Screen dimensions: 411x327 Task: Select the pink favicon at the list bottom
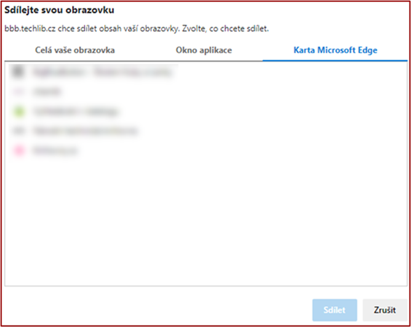[x=19, y=150]
